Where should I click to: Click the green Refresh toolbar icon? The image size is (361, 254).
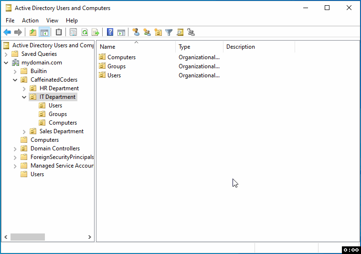[x=85, y=32]
